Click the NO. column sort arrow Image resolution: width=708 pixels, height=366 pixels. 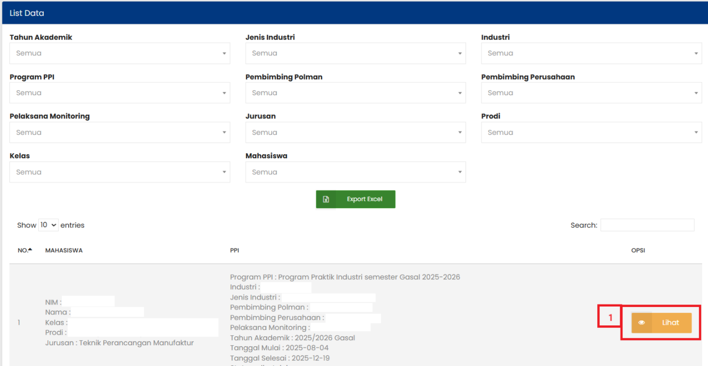(x=30, y=250)
